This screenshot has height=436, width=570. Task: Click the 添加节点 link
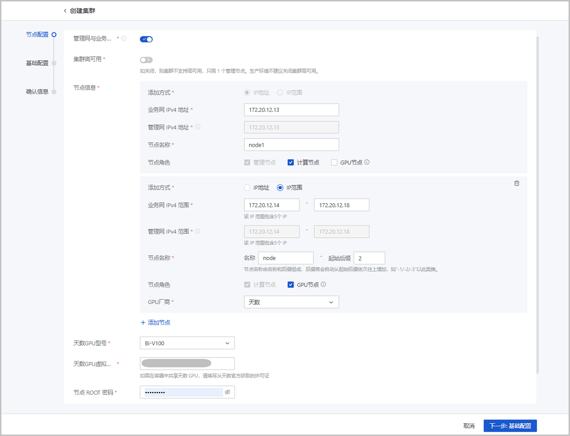(155, 322)
